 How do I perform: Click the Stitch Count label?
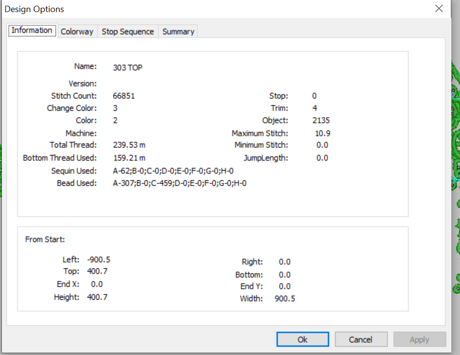tap(74, 96)
